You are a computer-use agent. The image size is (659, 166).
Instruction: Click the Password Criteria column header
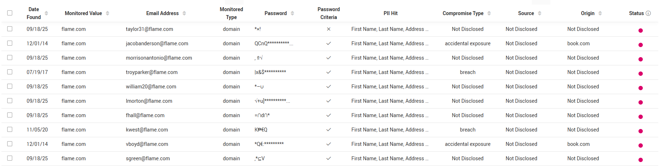click(329, 13)
